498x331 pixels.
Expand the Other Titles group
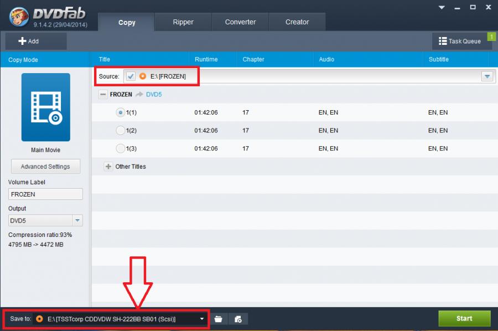pos(108,167)
